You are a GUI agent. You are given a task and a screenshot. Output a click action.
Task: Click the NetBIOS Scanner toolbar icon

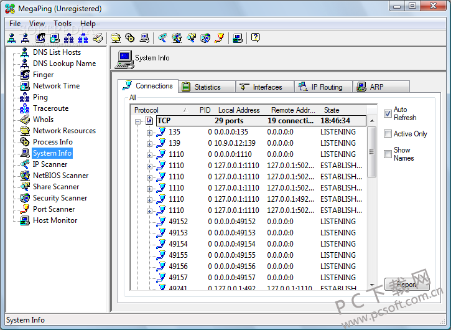[177, 38]
